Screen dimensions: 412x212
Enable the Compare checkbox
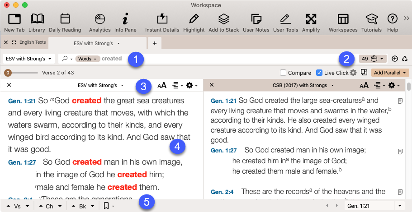283,73
